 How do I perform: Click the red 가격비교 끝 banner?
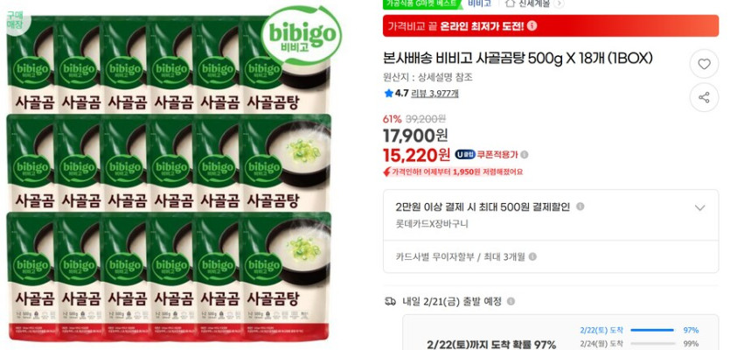click(551, 25)
